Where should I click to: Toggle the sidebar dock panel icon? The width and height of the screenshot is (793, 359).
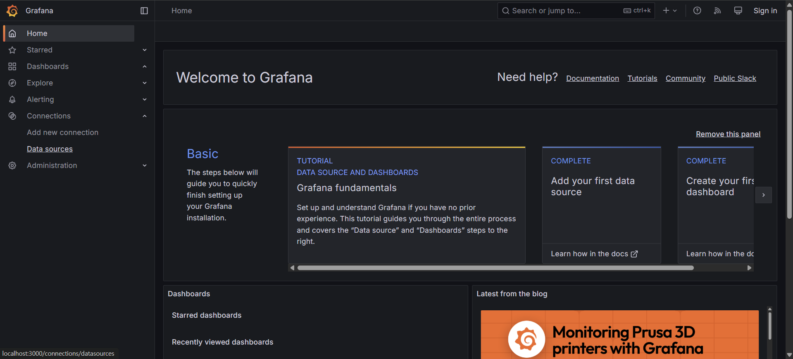pos(144,11)
